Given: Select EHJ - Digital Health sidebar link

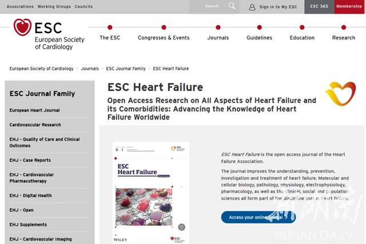Looking at the screenshot, I should 31,196.
